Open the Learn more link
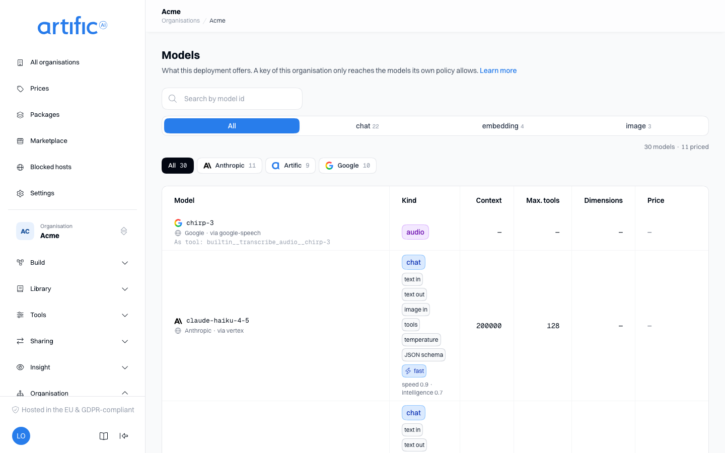 [498, 70]
